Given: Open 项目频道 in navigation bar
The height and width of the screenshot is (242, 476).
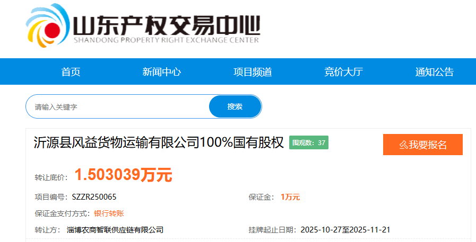Looking at the screenshot, I should point(253,72).
